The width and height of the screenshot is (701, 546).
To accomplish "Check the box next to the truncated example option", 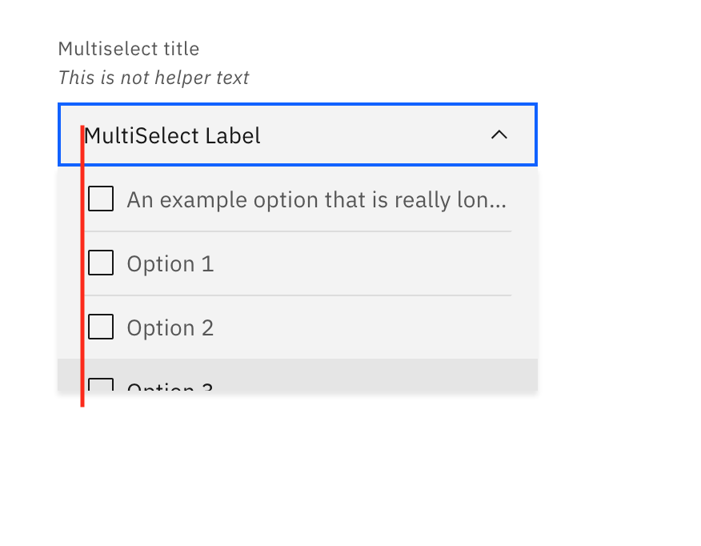I will (100, 198).
